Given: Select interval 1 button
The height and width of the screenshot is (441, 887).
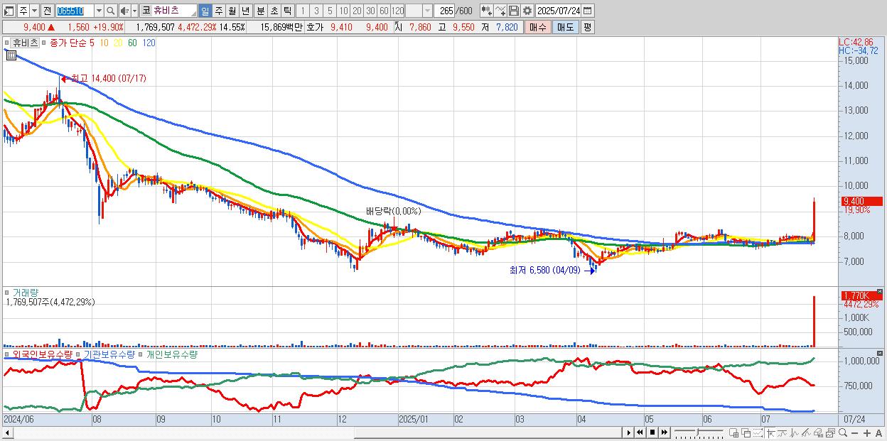Looking at the screenshot, I should (302, 11).
